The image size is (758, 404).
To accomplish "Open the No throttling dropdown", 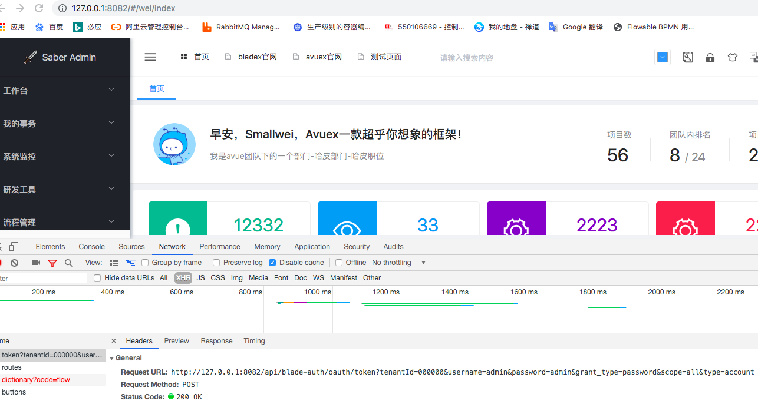I will 399,263.
